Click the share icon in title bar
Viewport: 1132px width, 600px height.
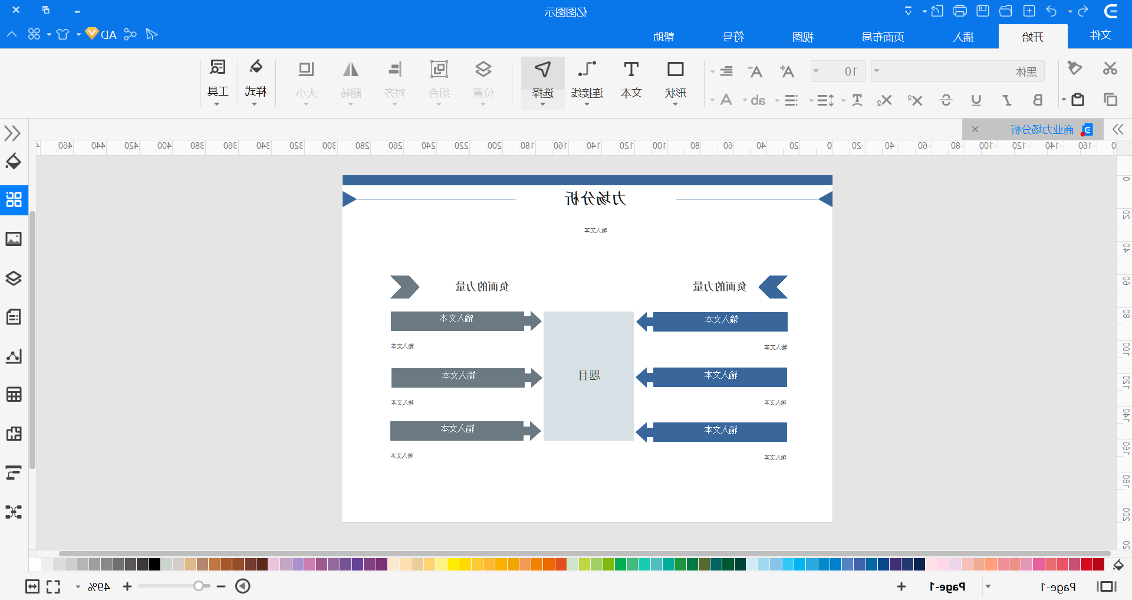click(x=130, y=34)
